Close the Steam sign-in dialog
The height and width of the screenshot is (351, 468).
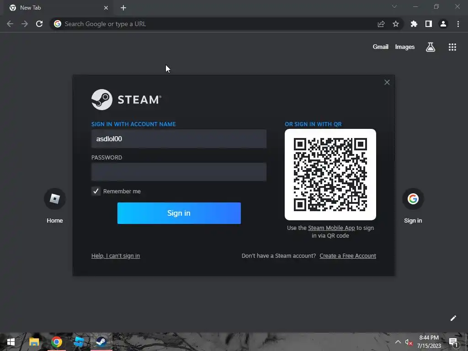click(387, 82)
